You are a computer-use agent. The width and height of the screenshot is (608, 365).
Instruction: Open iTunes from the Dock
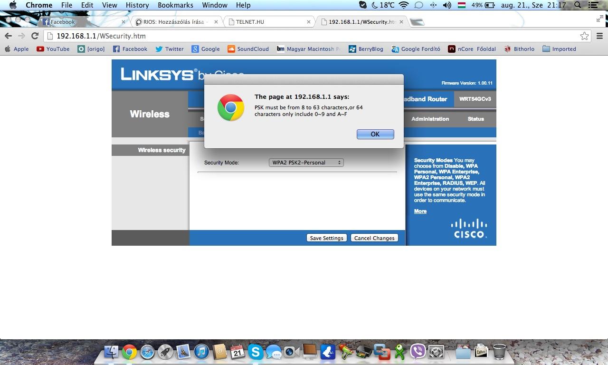pos(201,352)
